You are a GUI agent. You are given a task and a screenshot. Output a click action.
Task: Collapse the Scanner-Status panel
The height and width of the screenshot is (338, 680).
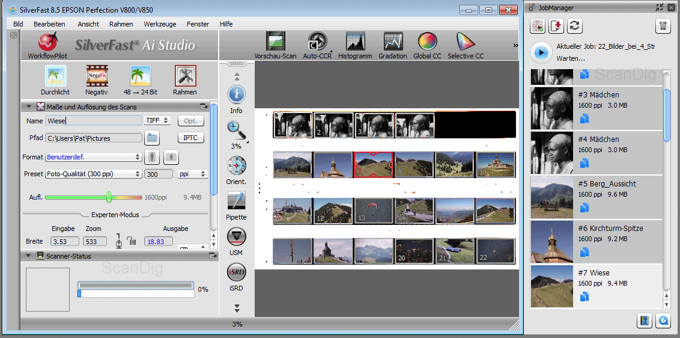[x=29, y=256]
